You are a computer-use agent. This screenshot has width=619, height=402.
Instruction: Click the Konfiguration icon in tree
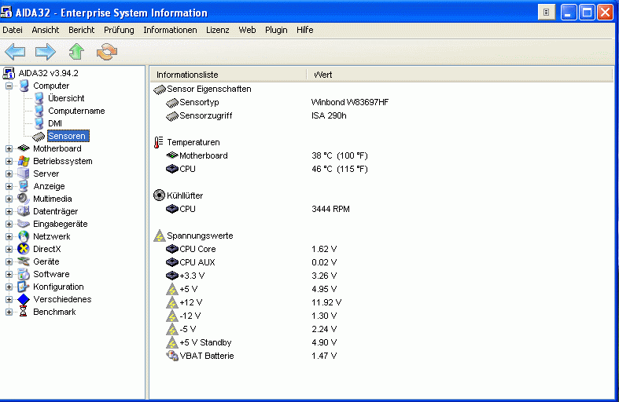[x=24, y=287]
